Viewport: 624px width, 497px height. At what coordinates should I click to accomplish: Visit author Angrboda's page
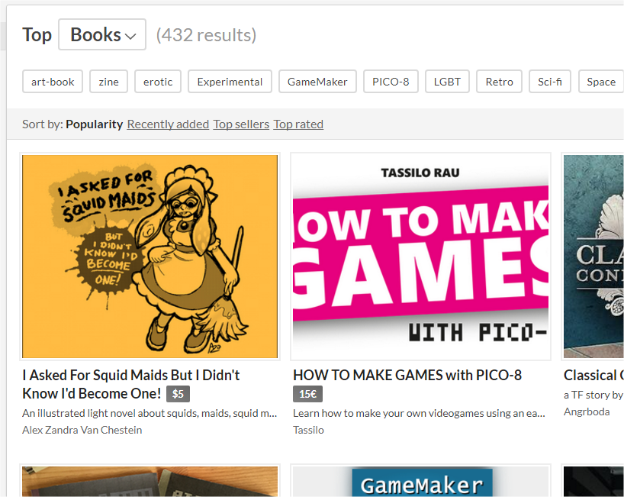587,411
